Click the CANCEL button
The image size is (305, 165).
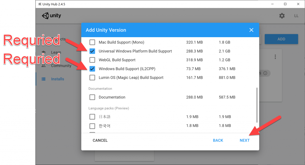pyautogui.click(x=100, y=140)
